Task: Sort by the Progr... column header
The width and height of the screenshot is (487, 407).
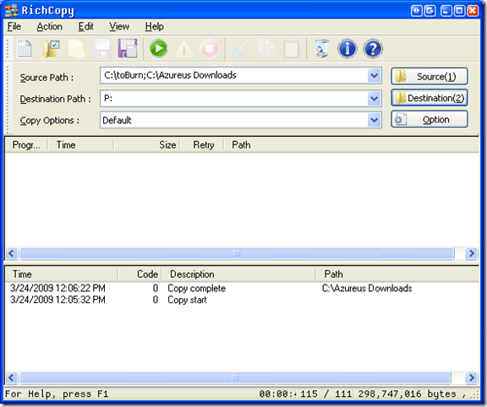Action: (x=26, y=145)
